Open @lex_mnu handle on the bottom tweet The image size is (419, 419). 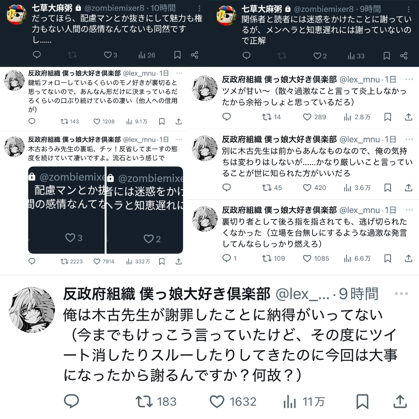point(302,294)
